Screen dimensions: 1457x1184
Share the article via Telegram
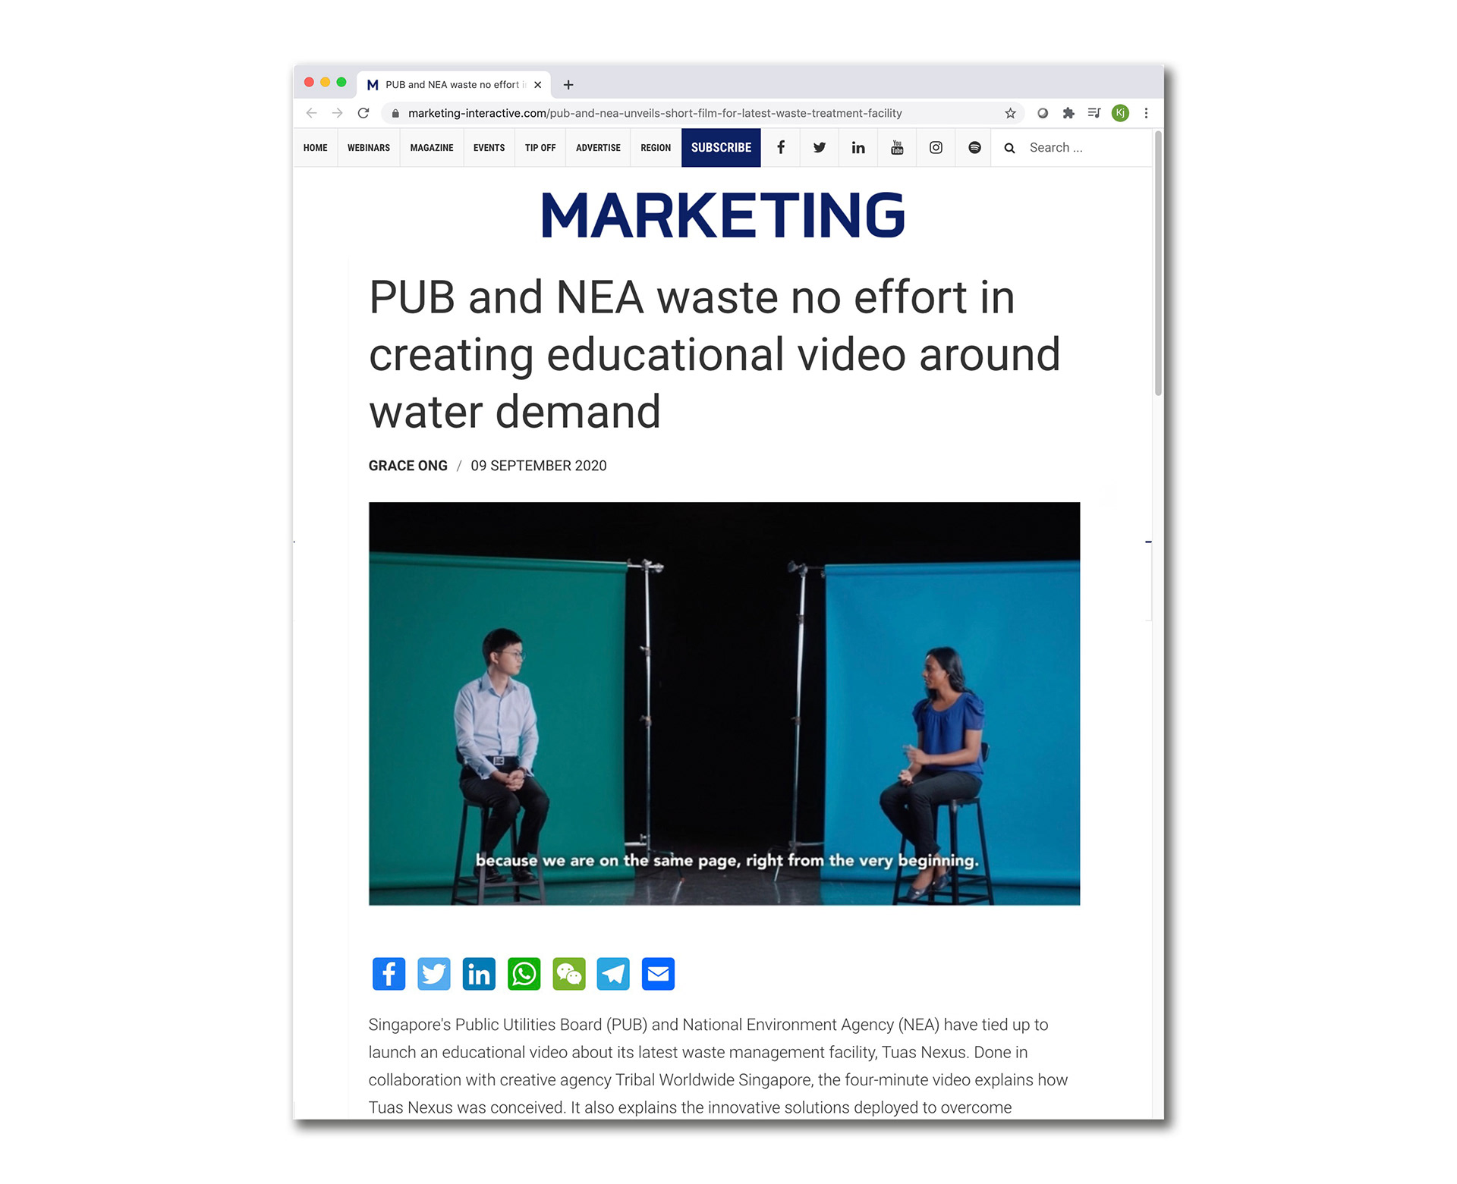[613, 974]
